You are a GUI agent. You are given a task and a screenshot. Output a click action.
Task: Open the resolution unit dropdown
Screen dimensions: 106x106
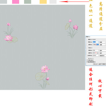point(103,56)
